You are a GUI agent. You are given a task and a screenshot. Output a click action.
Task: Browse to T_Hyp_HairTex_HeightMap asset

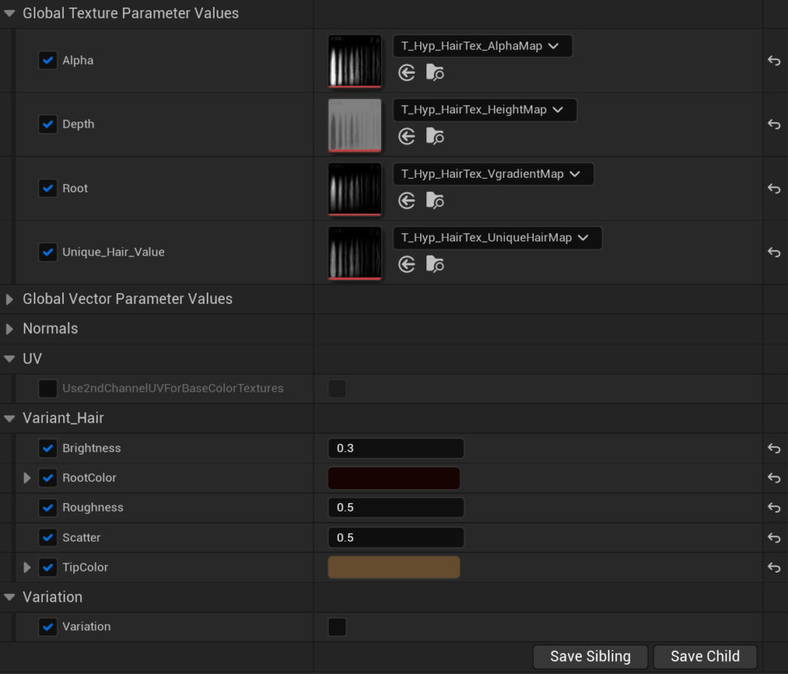(435, 135)
